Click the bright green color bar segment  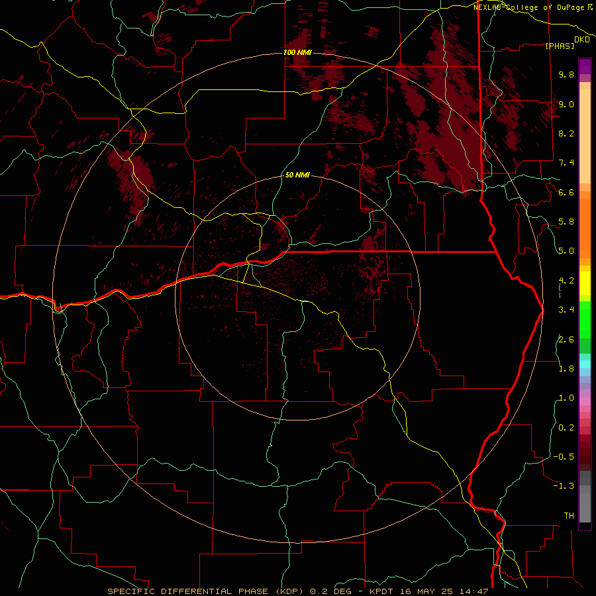click(x=585, y=319)
